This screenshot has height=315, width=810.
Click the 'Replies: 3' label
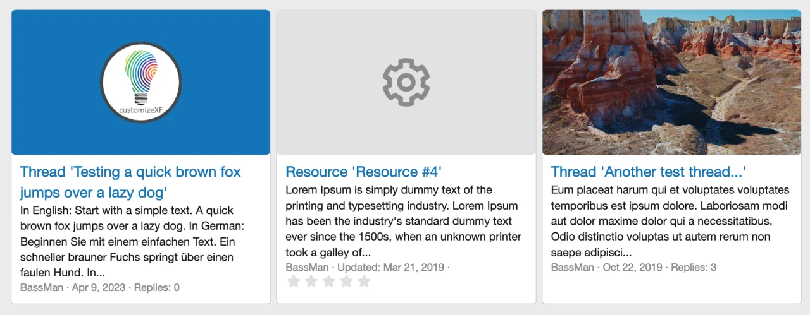[x=694, y=267]
